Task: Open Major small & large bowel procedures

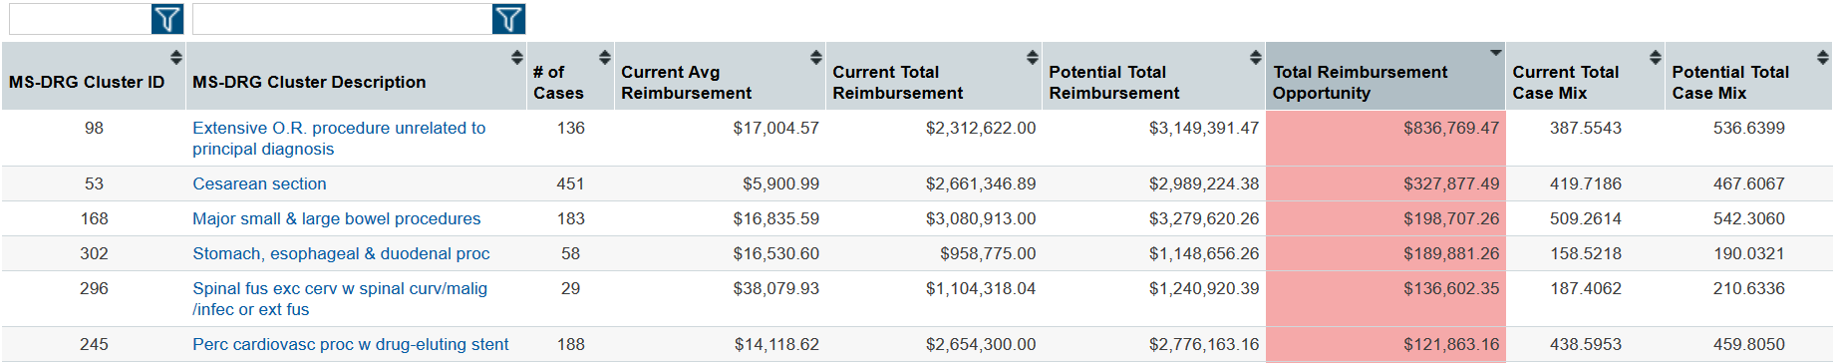Action: coord(336,218)
